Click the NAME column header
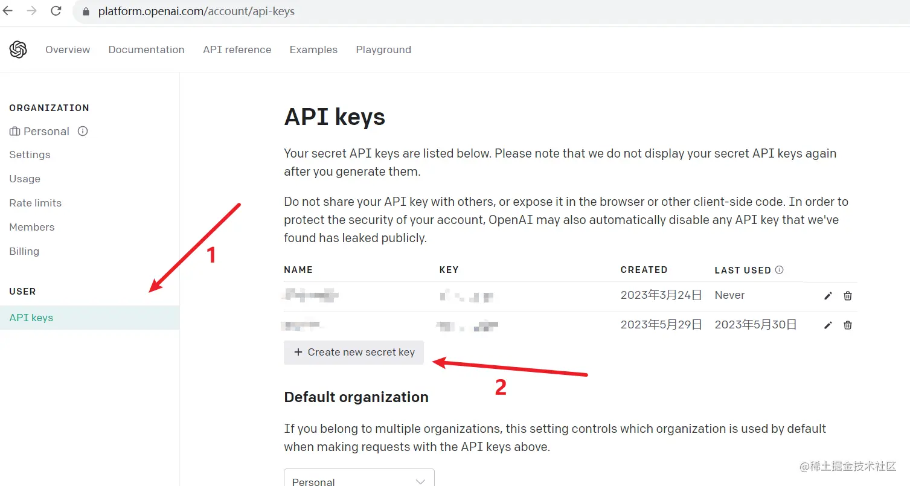 point(298,270)
